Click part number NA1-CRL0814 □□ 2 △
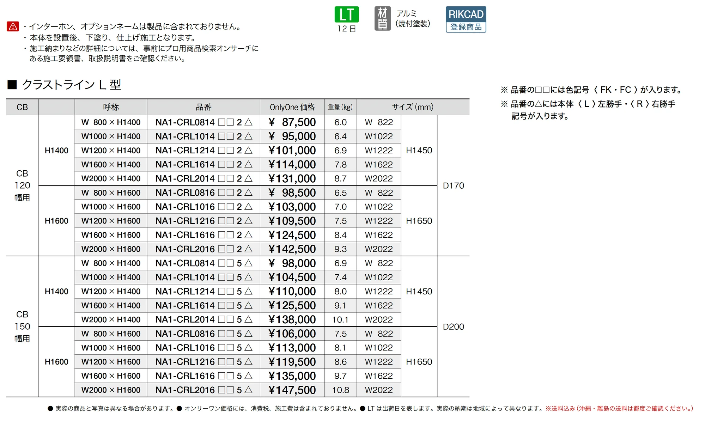 click(204, 122)
